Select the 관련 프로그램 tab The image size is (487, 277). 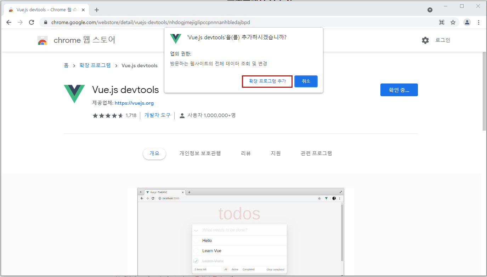coord(316,154)
